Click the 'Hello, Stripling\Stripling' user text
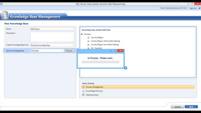 (x=173, y=8)
